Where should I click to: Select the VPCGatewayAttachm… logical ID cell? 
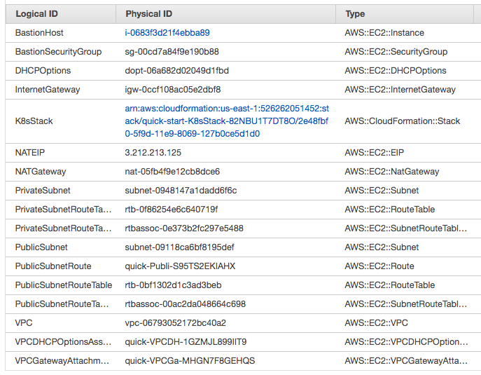(62, 361)
